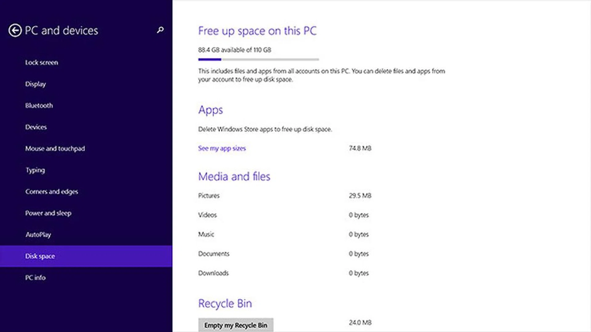Open the Disk space section
This screenshot has width=591, height=332.
tap(40, 256)
